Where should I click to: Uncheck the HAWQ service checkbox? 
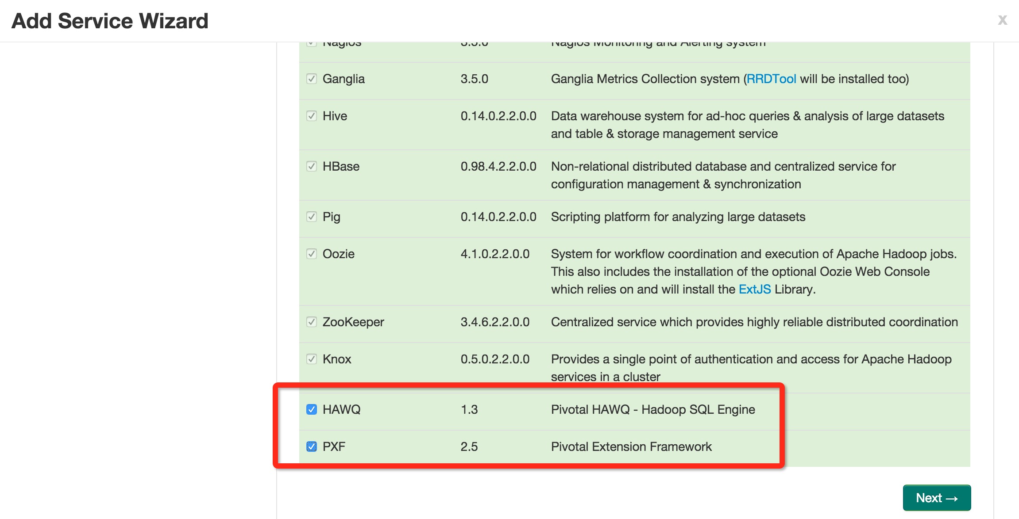312,409
